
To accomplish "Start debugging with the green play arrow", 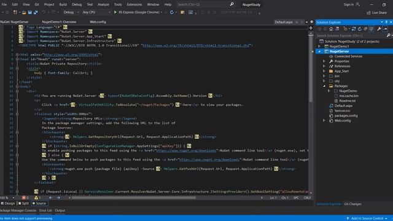I will pyautogui.click(x=115, y=12).
